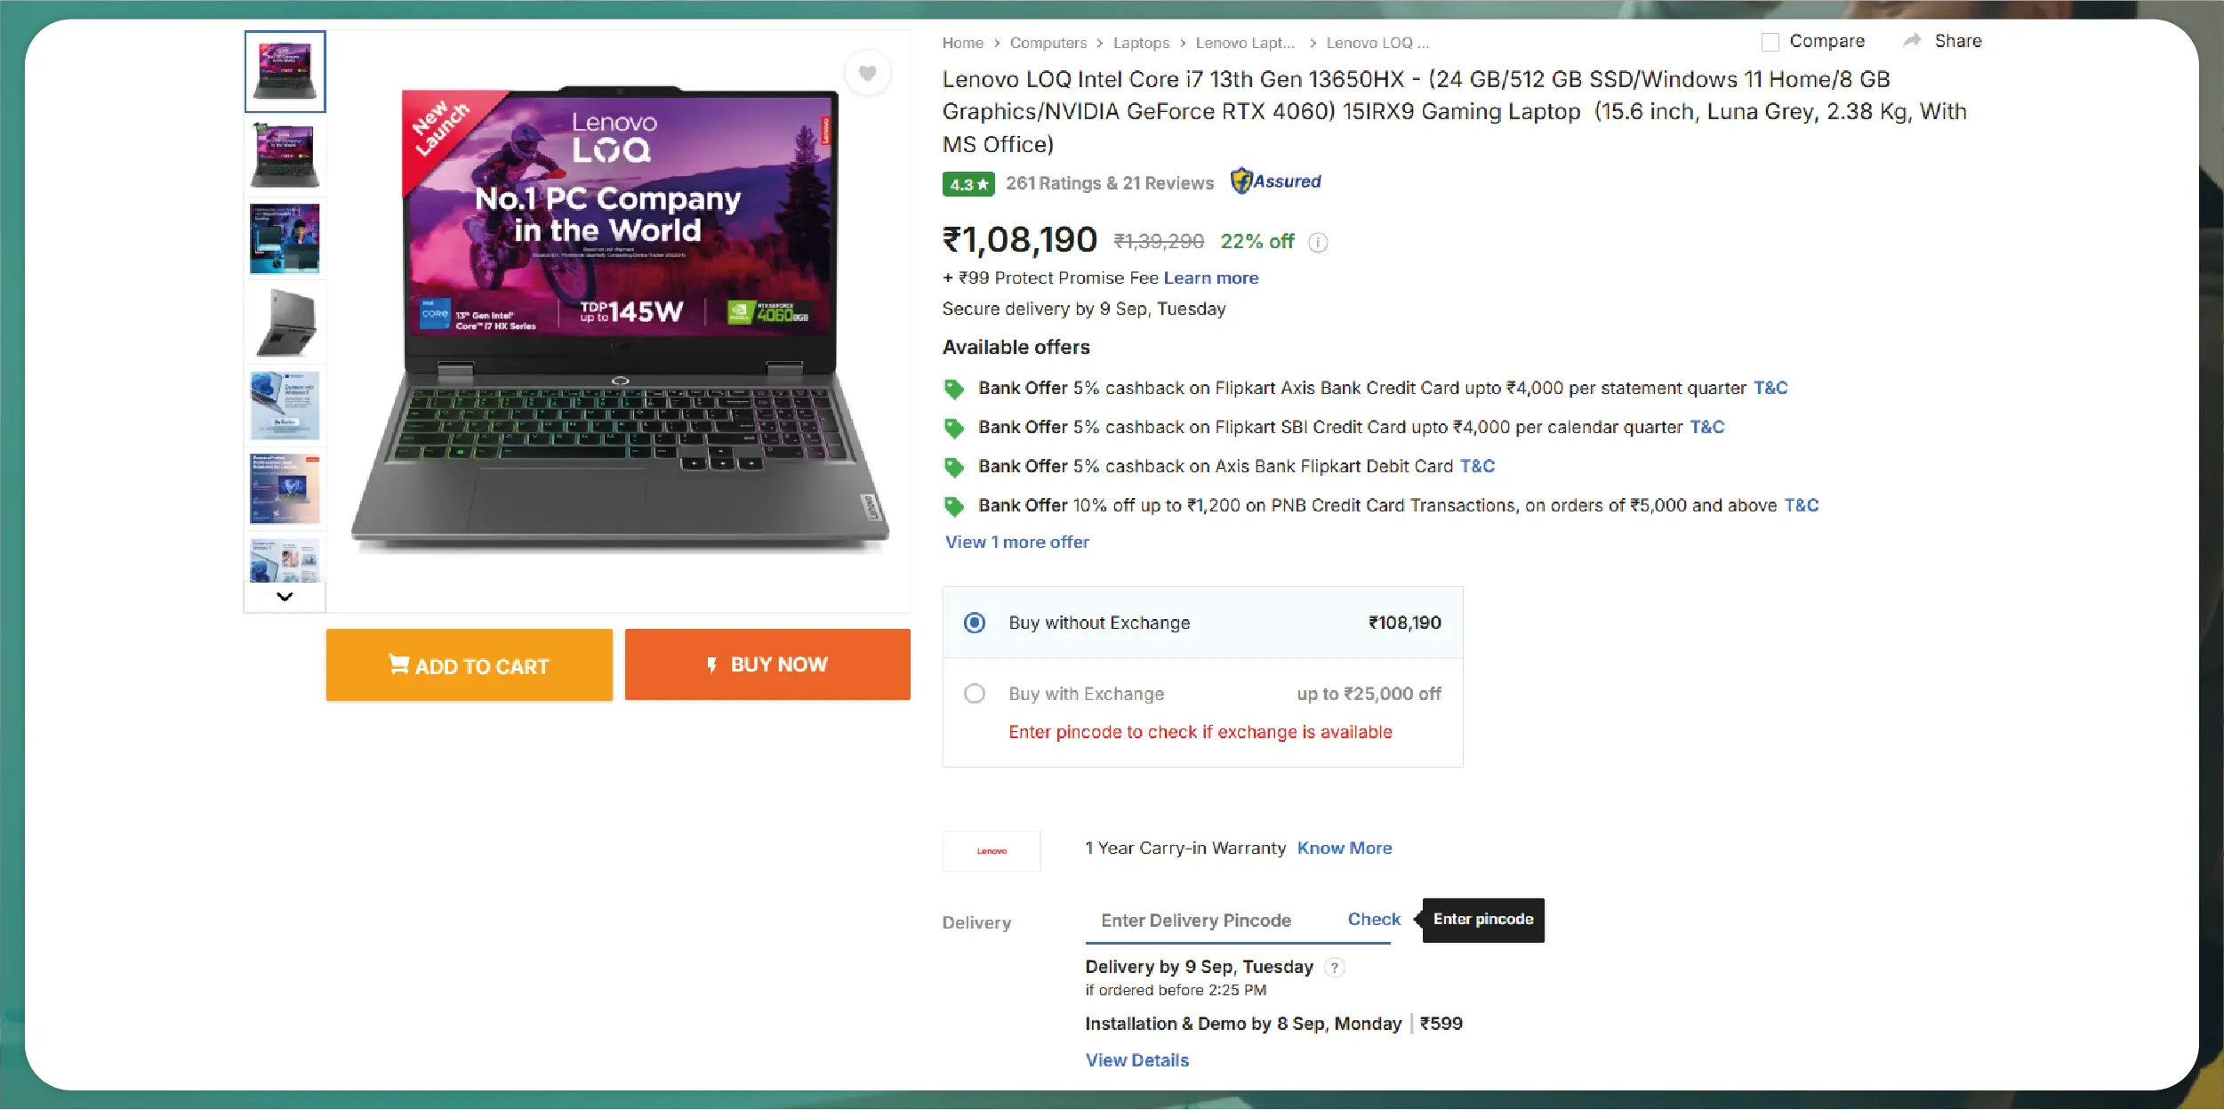The width and height of the screenshot is (2224, 1110).
Task: Click the first Bank Offer tag icon
Action: point(953,389)
